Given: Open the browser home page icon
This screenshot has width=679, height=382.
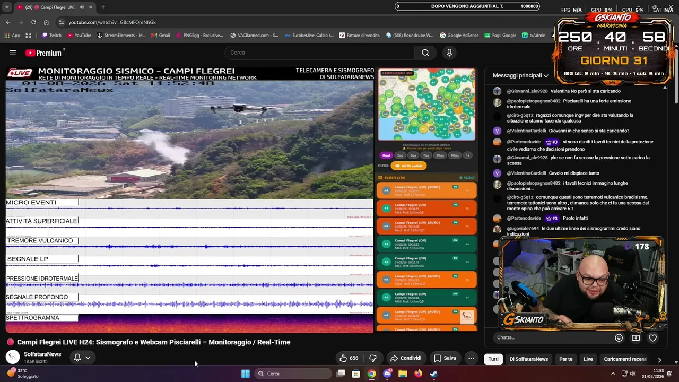Looking at the screenshot, I should pos(46,22).
